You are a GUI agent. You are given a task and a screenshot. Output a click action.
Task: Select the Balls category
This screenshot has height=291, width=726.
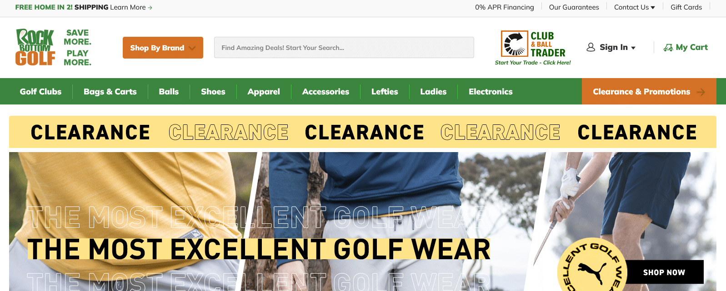pos(169,92)
